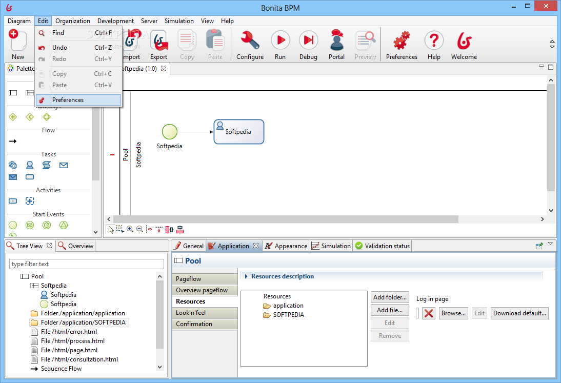Close the Application tab with its X
The image size is (561, 383).
[x=256, y=246]
